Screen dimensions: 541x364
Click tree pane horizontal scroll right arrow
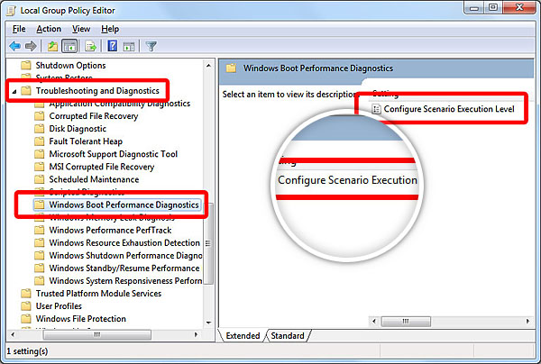[196, 334]
